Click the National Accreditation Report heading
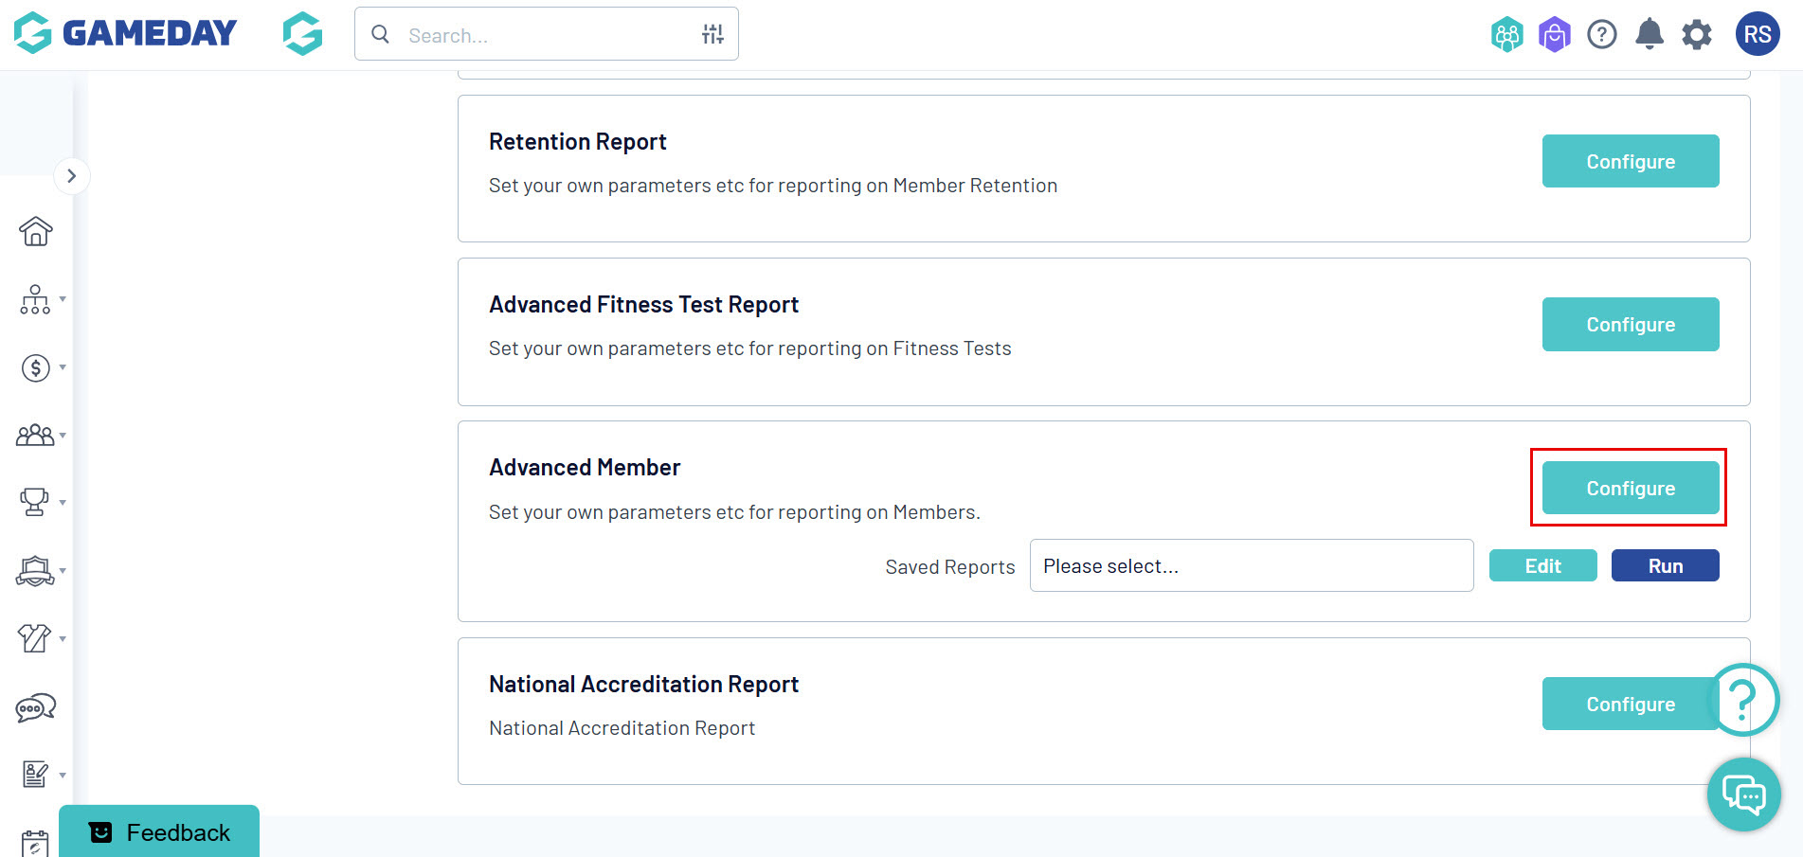The width and height of the screenshot is (1803, 857). [x=644, y=684]
